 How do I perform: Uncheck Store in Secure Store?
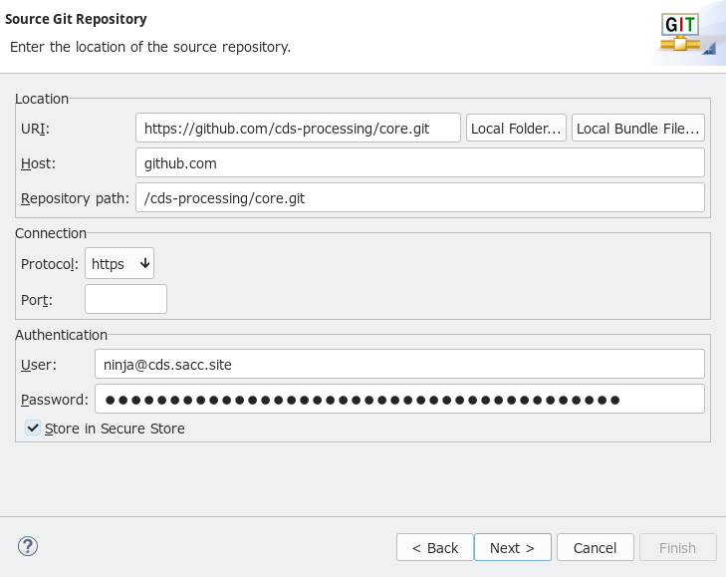[x=35, y=429]
